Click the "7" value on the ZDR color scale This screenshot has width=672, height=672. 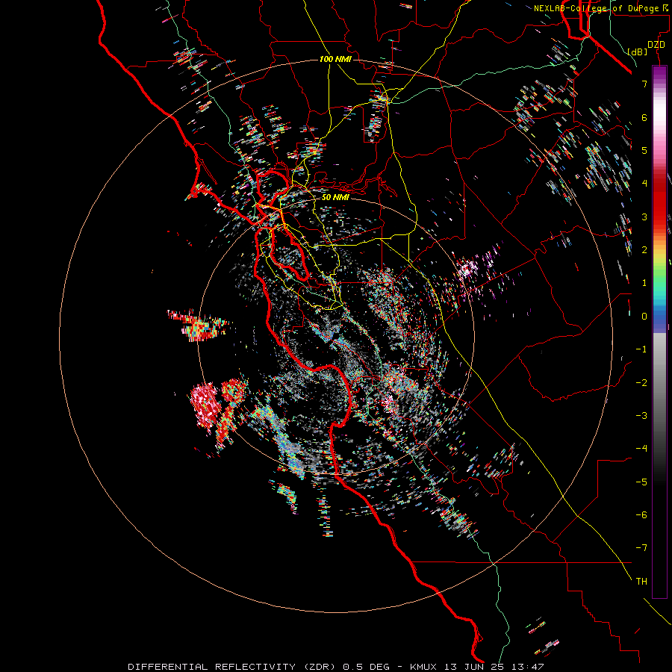pyautogui.click(x=644, y=84)
